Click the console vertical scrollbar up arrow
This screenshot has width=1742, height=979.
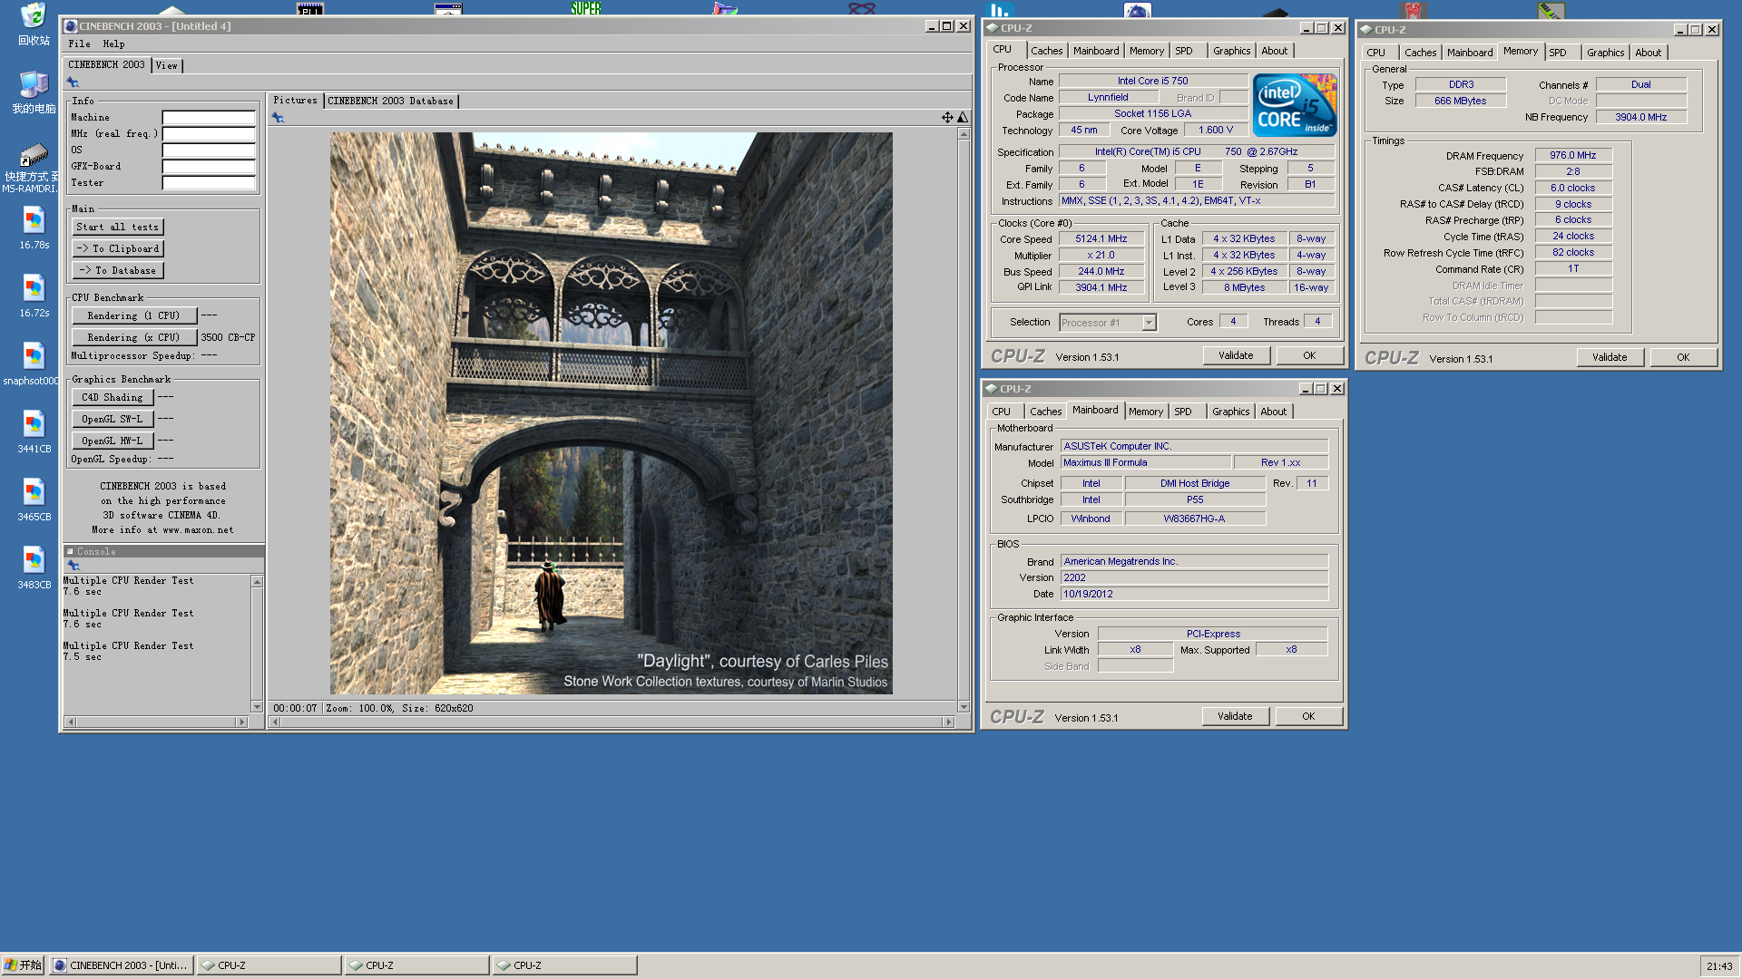pos(257,581)
